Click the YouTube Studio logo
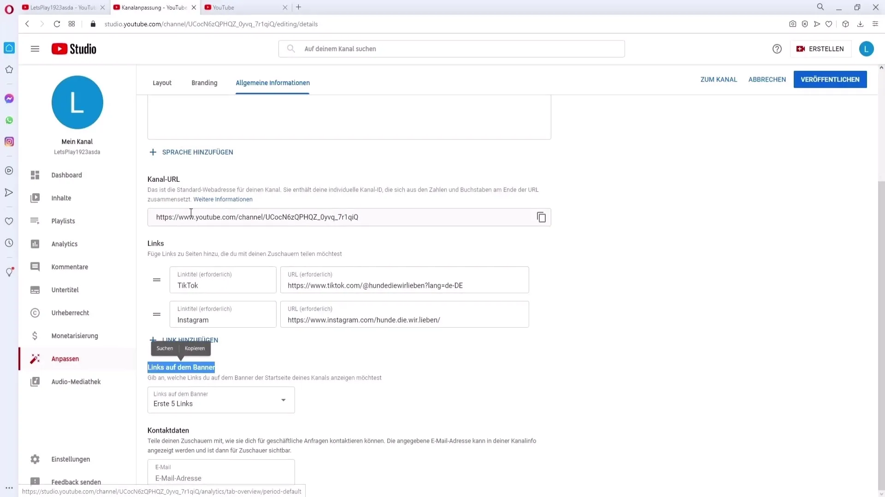Image resolution: width=885 pixels, height=497 pixels. pyautogui.click(x=74, y=49)
